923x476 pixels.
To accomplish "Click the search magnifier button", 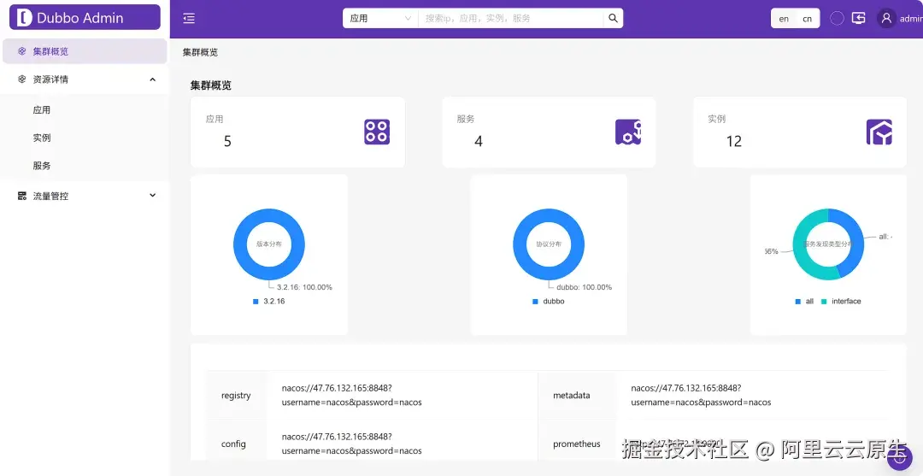I will (613, 18).
